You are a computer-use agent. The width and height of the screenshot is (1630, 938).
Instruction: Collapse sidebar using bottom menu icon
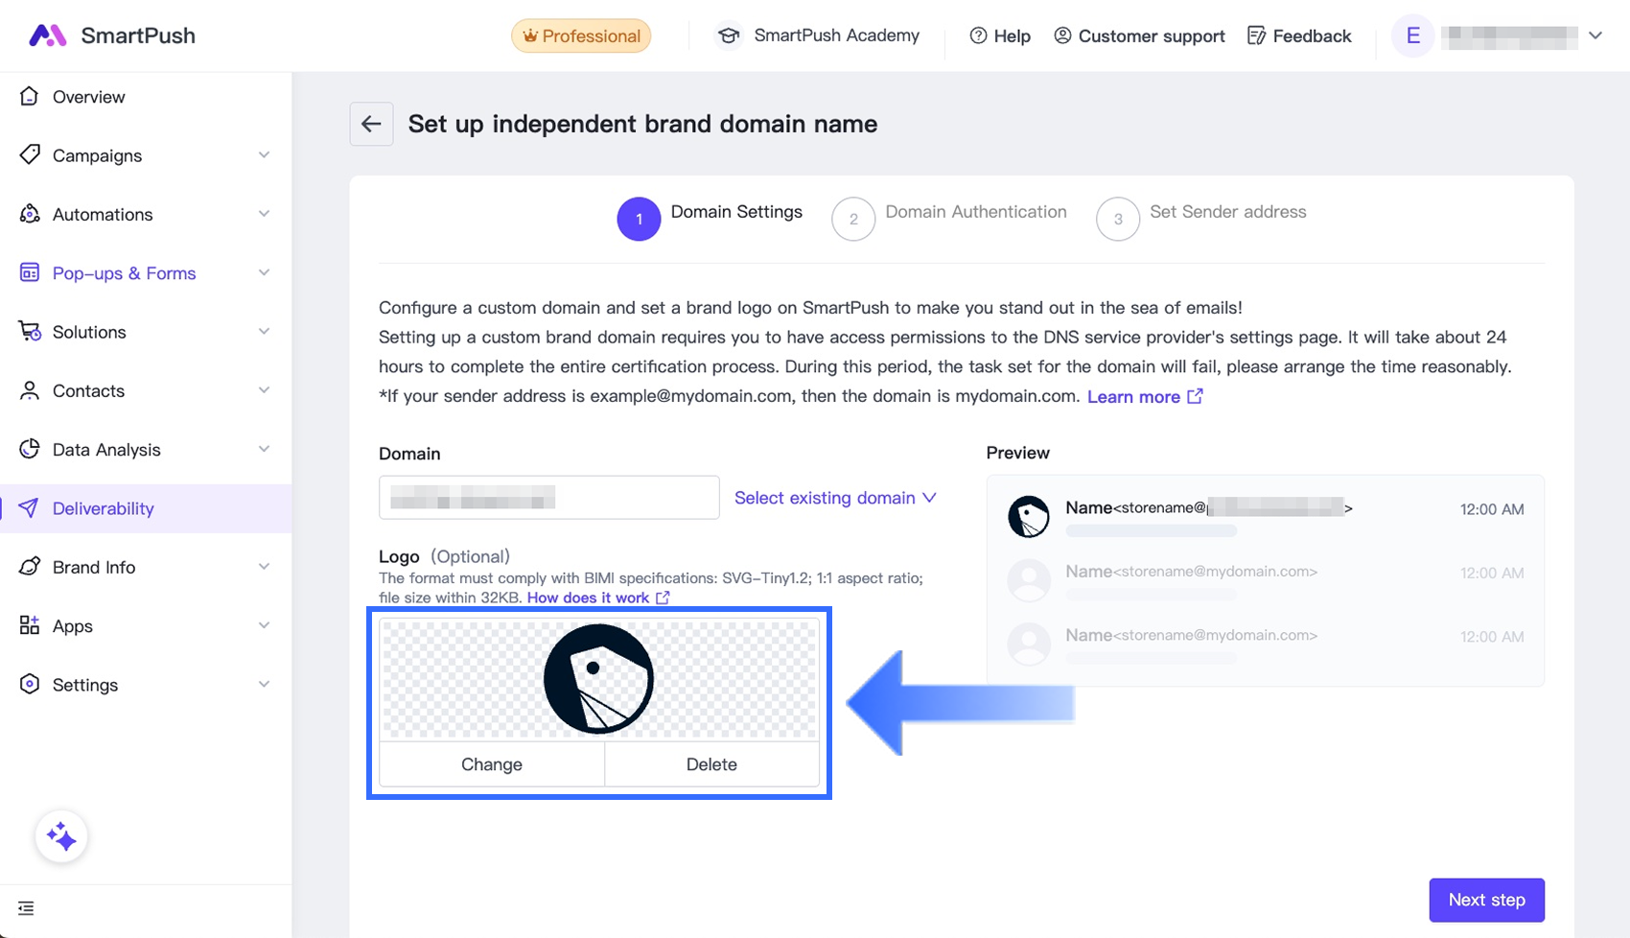[x=26, y=908]
